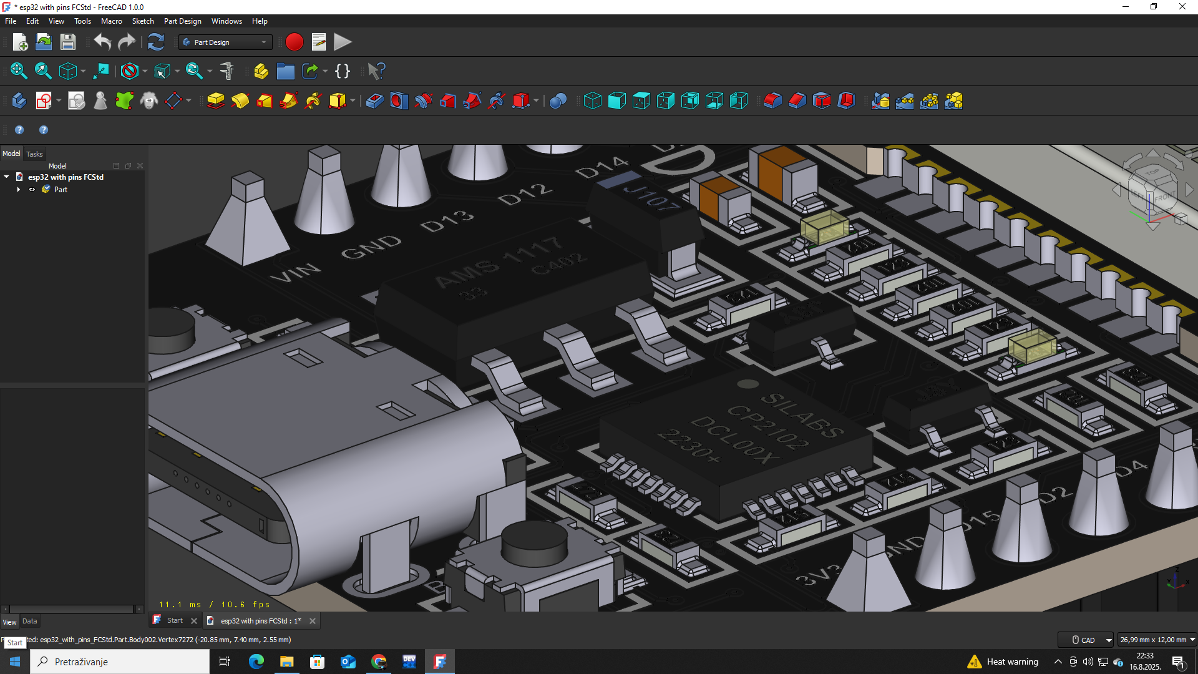Click the Fillet tool icon
This screenshot has width=1198, height=674.
pos(772,100)
